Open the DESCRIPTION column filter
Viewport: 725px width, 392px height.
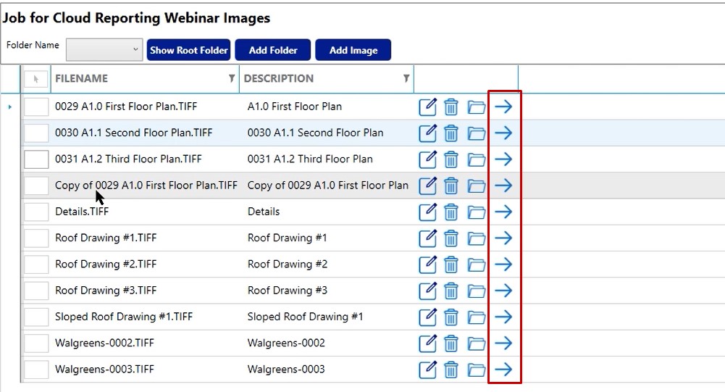click(x=406, y=78)
